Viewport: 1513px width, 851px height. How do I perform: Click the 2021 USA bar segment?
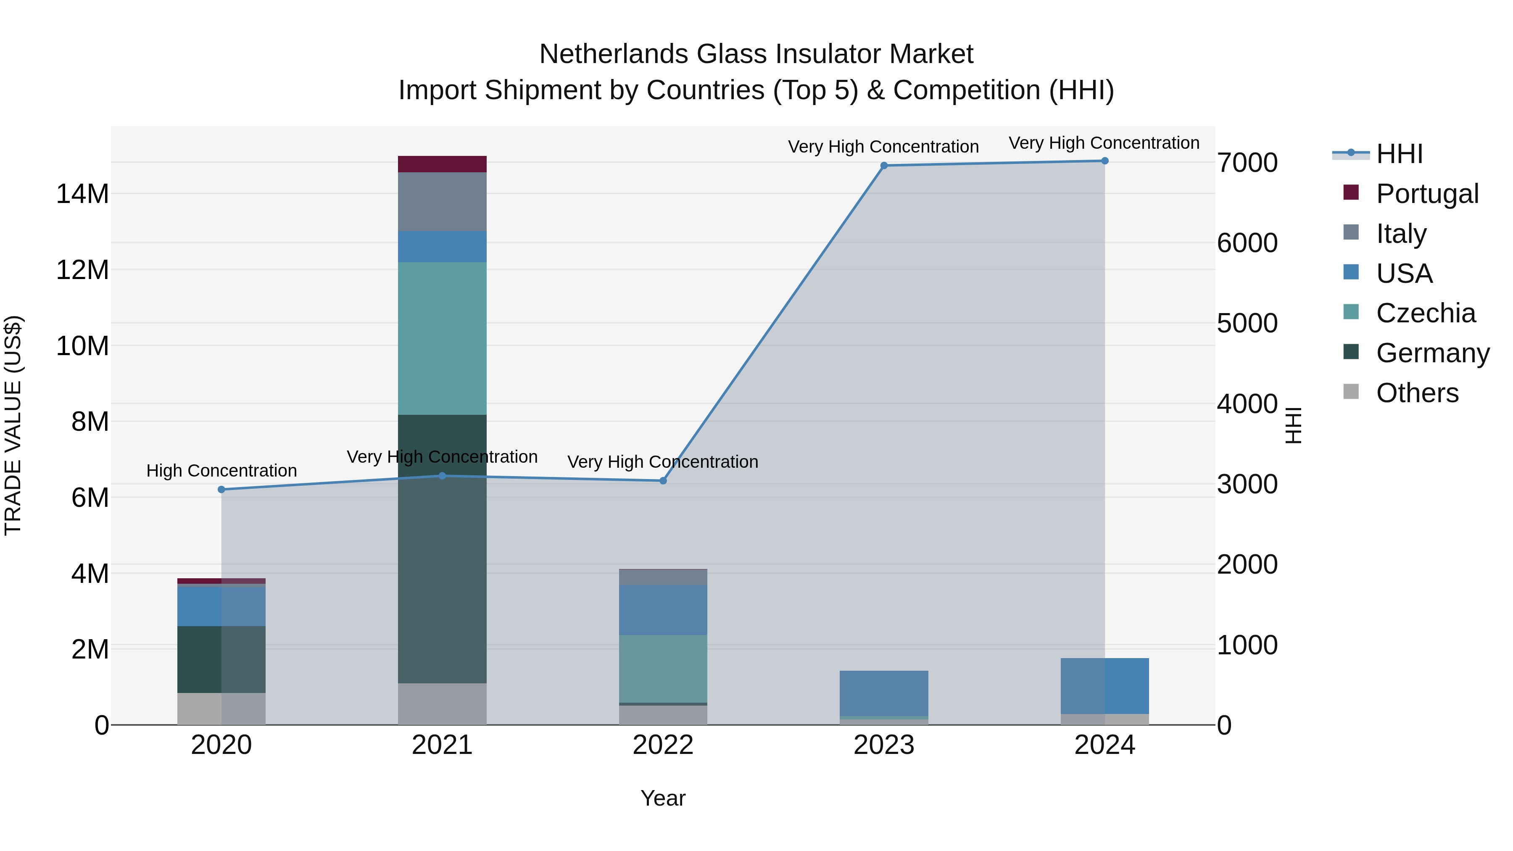pyautogui.click(x=442, y=247)
